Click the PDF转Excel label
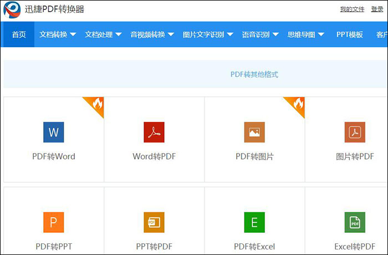This screenshot has height=255, width=388. [254, 247]
